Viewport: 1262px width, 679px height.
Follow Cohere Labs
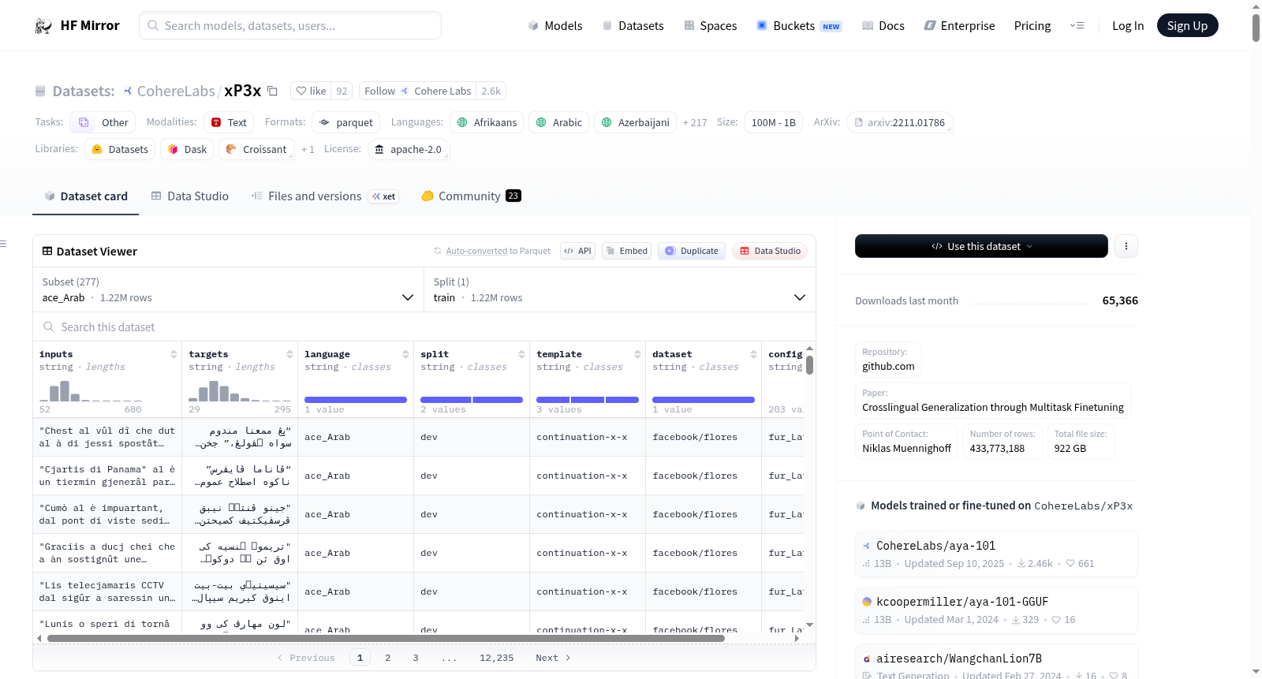[x=417, y=91]
